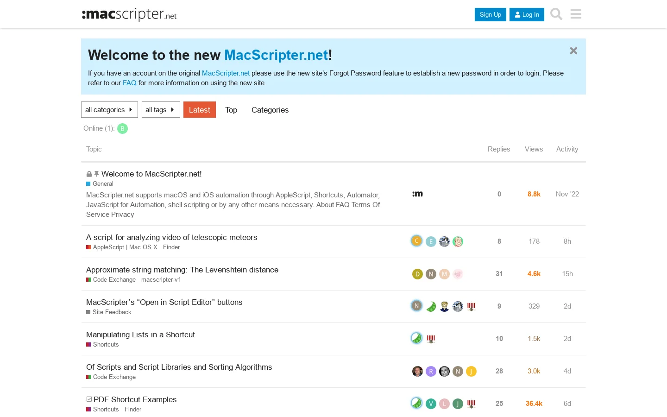This screenshot has height=417, width=667.
Task: Click the AppleScript | Mac OS X category
Action: pyautogui.click(x=122, y=247)
